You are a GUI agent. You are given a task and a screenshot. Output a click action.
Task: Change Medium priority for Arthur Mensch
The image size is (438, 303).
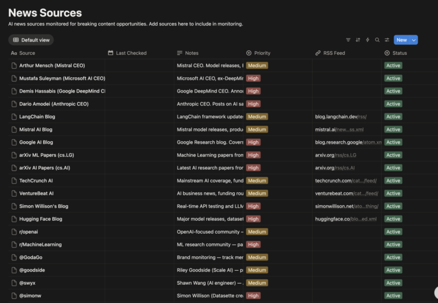(257, 66)
